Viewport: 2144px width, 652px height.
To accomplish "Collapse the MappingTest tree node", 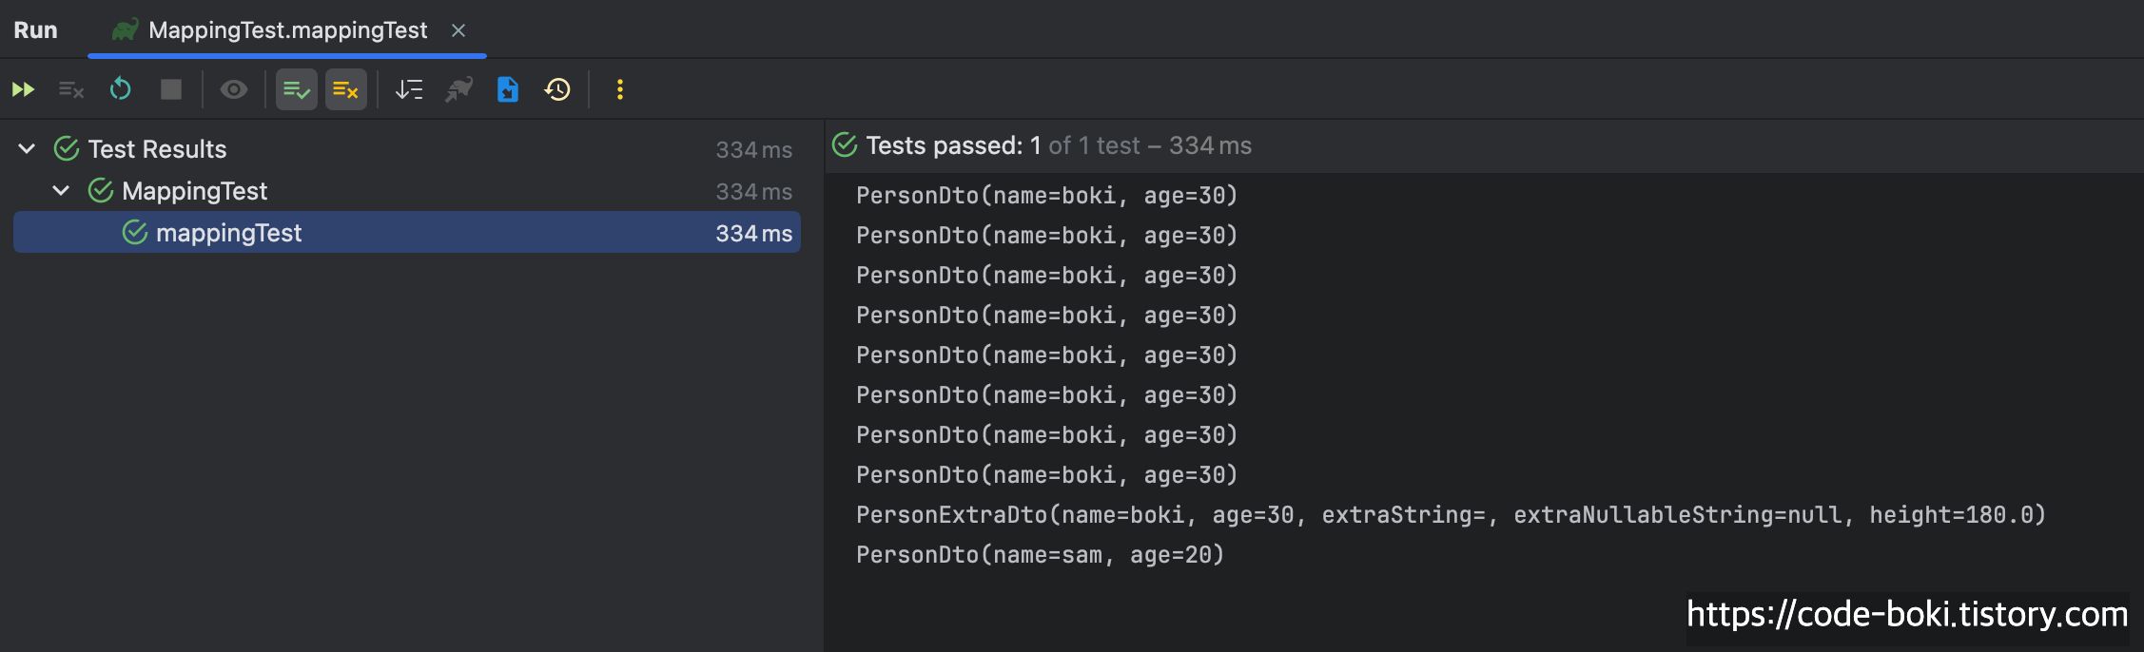I will [61, 191].
